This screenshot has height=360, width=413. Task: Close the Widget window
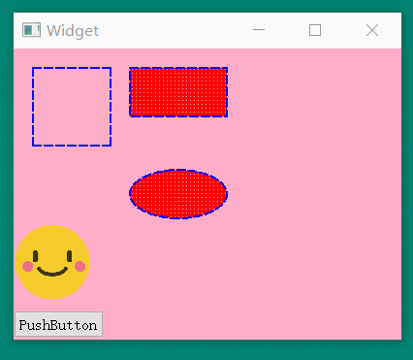372,30
